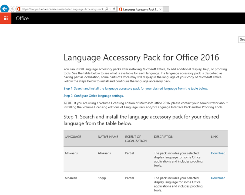Click the Search box at right edge
This screenshot has height=195, width=245.
click(242, 39)
